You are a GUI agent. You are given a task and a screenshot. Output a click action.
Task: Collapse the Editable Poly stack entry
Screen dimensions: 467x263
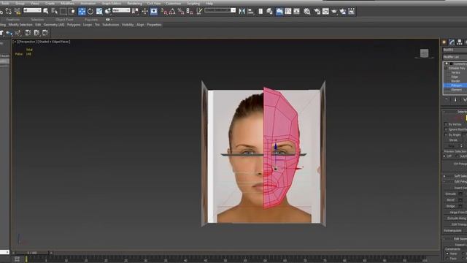tap(446, 68)
